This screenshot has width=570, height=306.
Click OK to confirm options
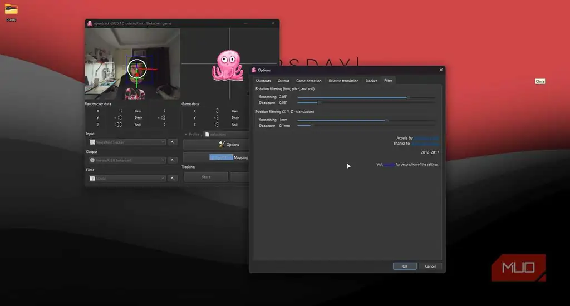tap(405, 266)
